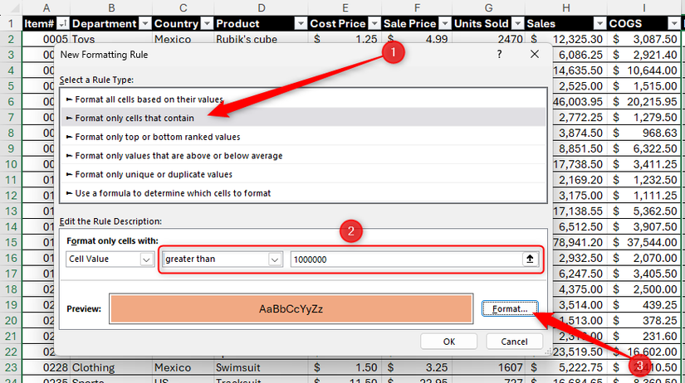Open the Sale Price column filter dropdown

pos(445,23)
